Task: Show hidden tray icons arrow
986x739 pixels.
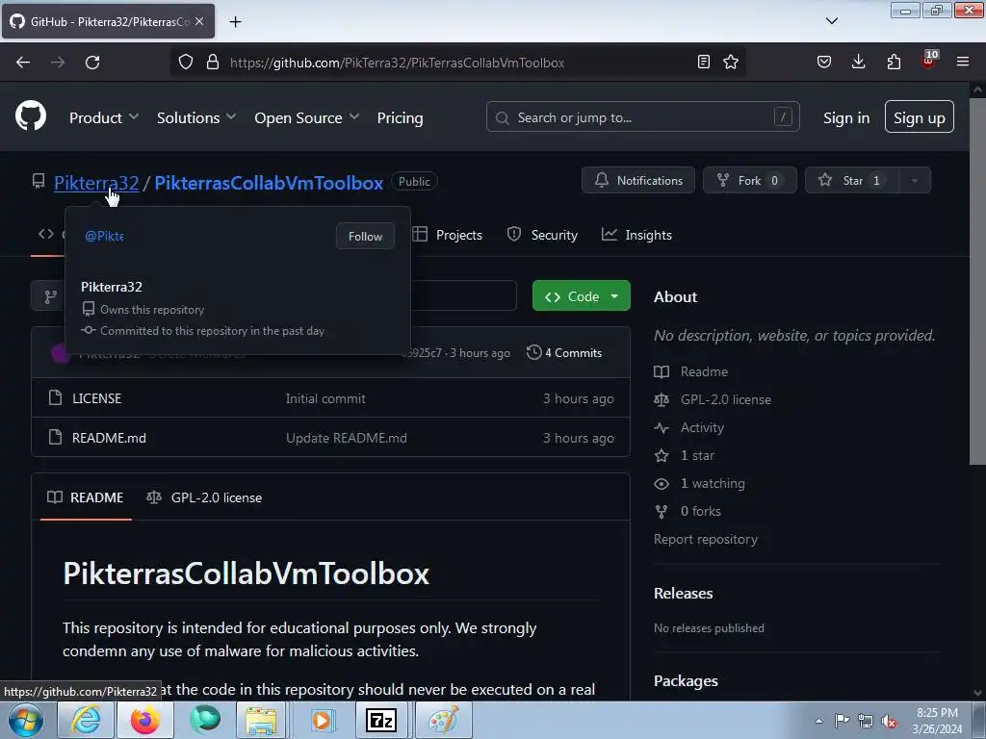Action: pyautogui.click(x=818, y=721)
